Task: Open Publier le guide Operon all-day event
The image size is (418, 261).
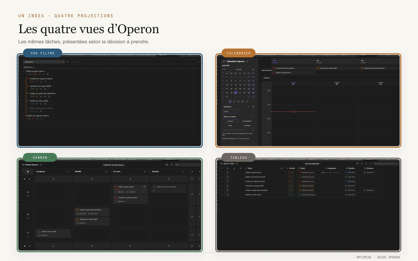Action: [x=294, y=73]
